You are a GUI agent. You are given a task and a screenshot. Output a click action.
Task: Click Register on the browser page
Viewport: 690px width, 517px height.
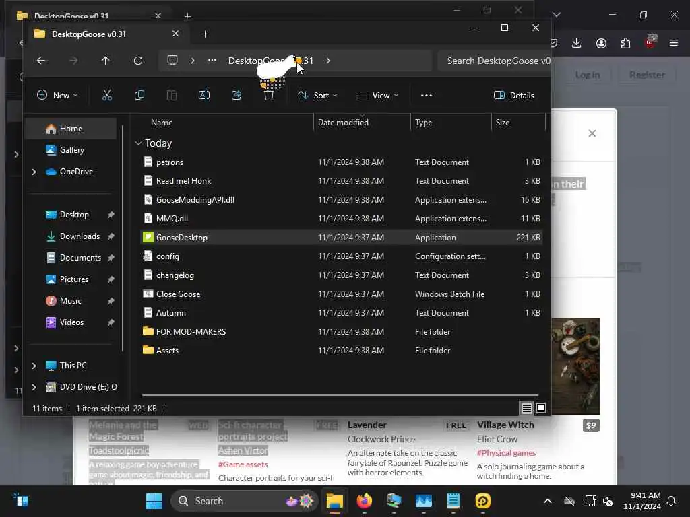tap(646, 75)
